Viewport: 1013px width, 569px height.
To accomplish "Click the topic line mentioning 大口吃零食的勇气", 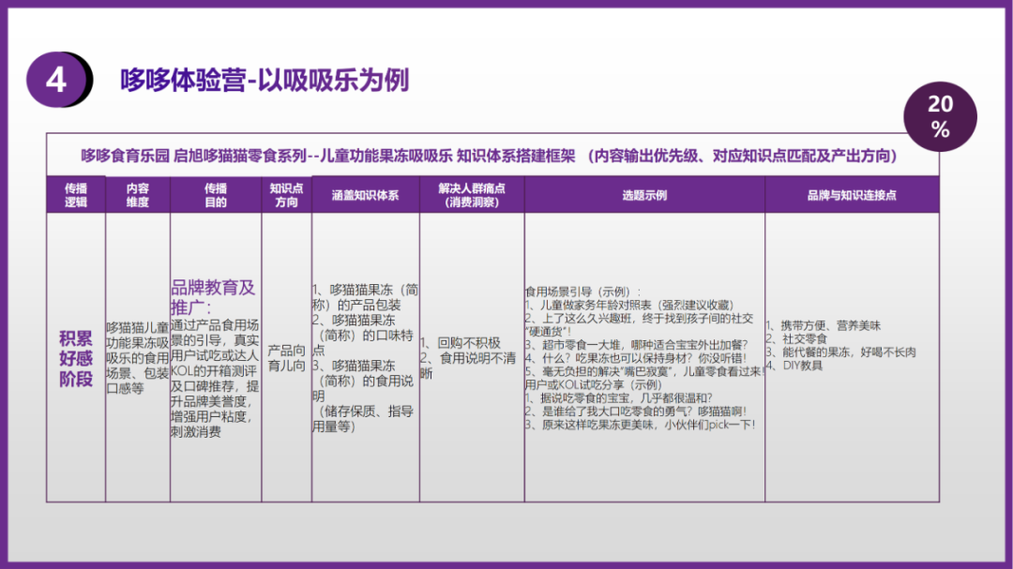I will click(x=636, y=412).
